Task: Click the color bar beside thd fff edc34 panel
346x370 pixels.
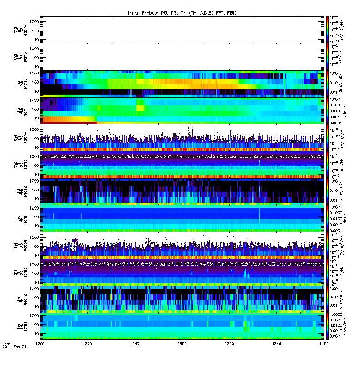Action: click(x=328, y=138)
